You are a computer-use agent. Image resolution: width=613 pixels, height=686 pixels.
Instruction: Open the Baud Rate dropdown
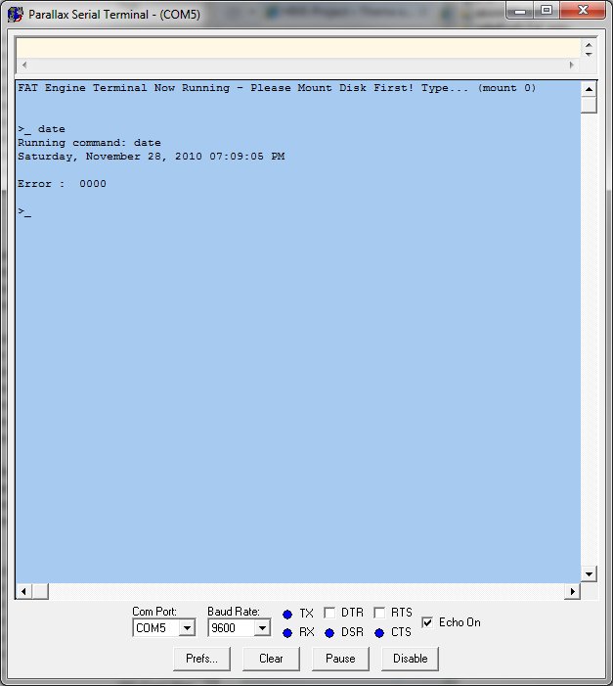tap(261, 628)
